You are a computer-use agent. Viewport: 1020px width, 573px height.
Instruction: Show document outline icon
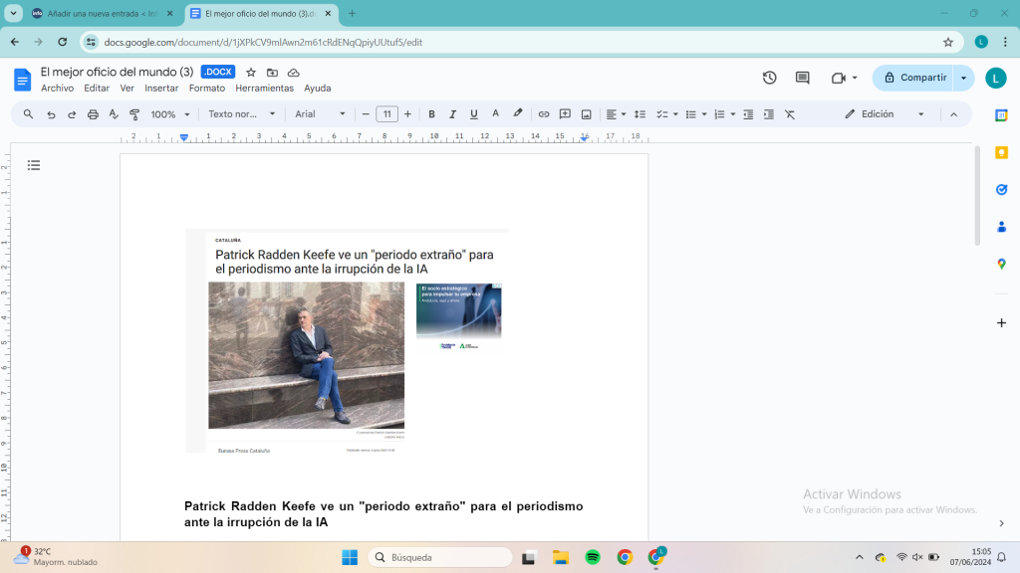coord(34,165)
